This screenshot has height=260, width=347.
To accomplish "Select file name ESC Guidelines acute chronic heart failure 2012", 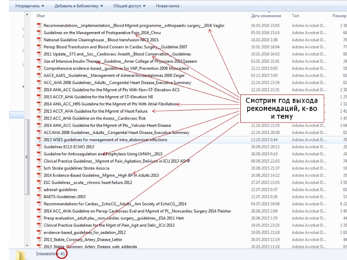I will click(88, 182).
